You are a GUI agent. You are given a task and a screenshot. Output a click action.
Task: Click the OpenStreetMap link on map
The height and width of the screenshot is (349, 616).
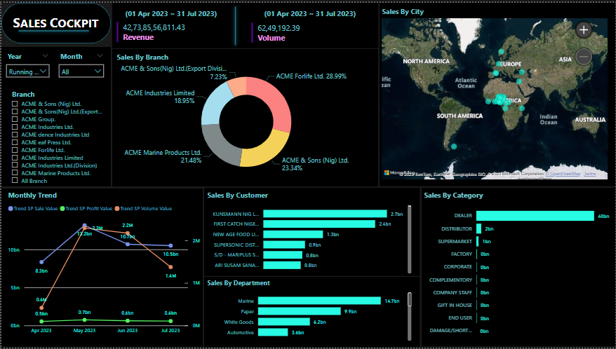point(564,174)
